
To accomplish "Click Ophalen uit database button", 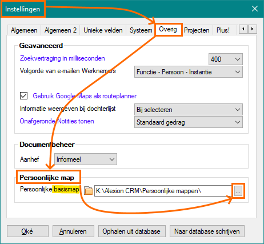I will pyautogui.click(x=132, y=231).
